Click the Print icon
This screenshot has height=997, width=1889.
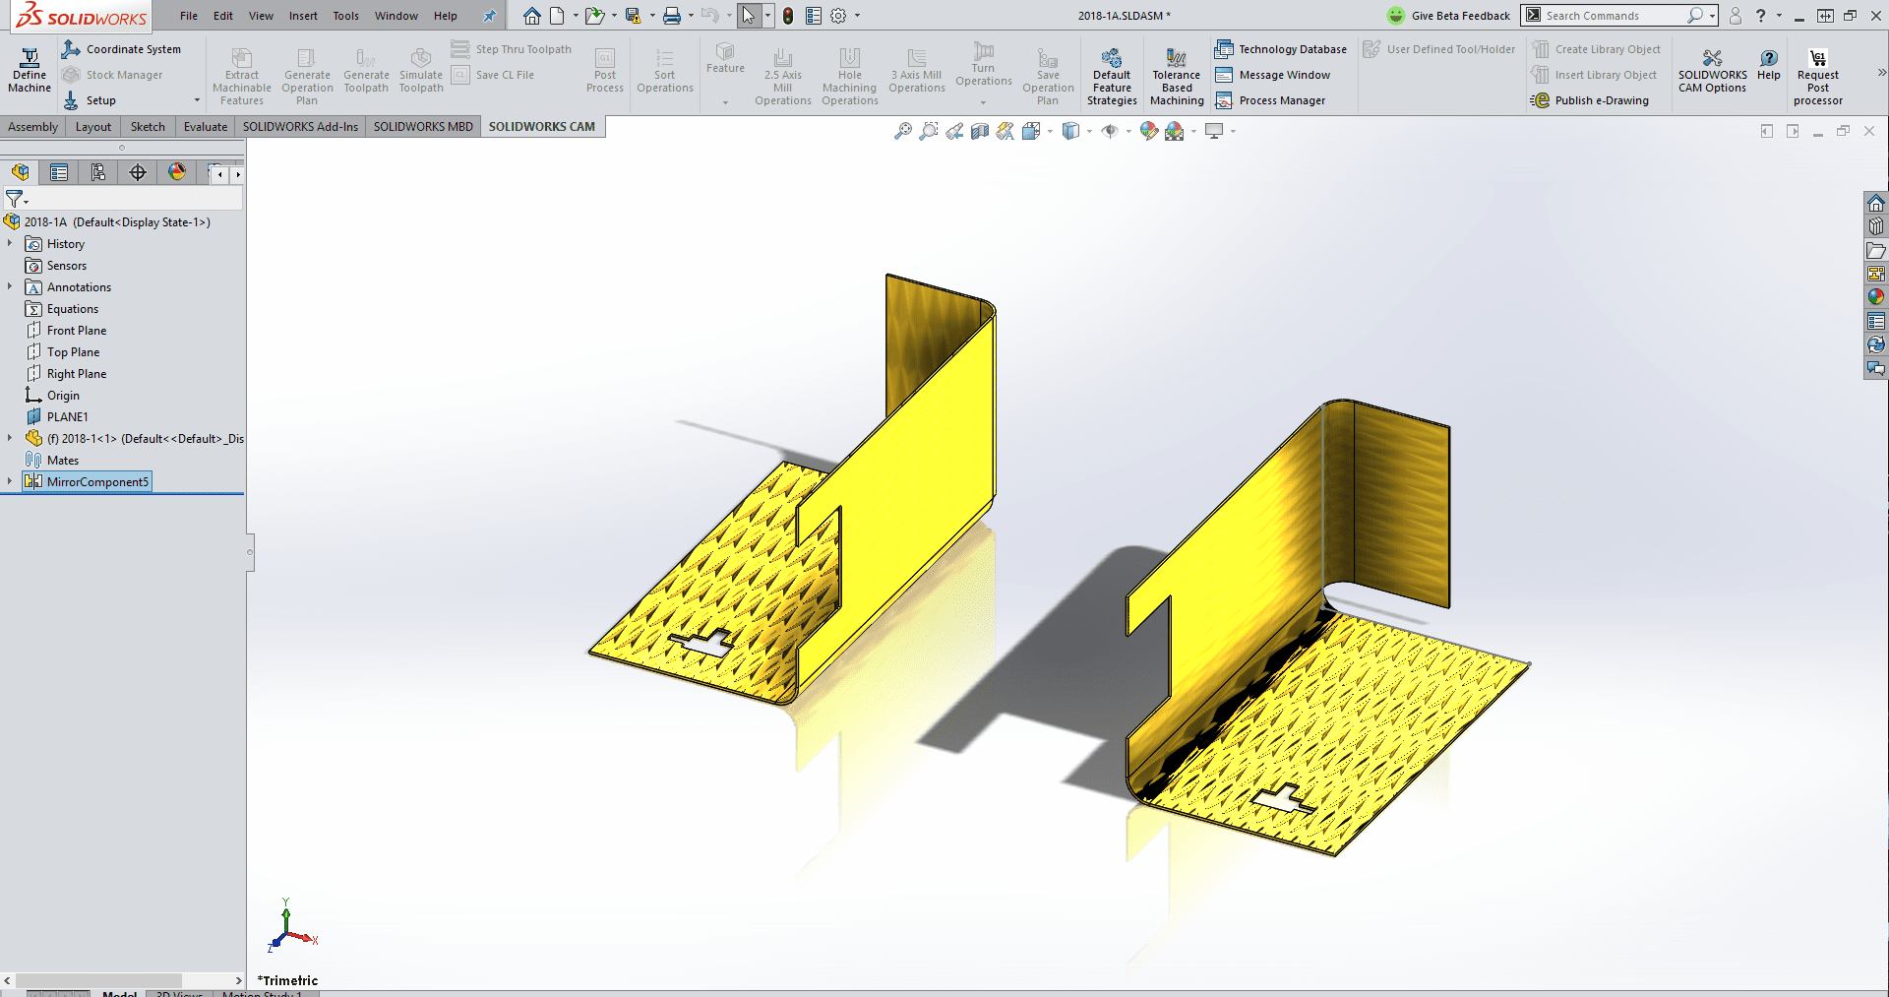672,16
